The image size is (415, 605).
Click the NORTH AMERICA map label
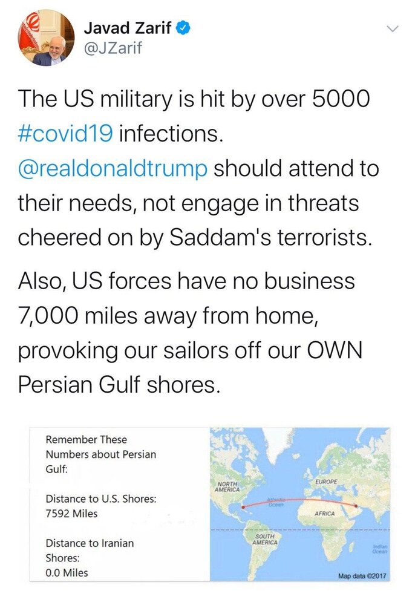point(227,486)
